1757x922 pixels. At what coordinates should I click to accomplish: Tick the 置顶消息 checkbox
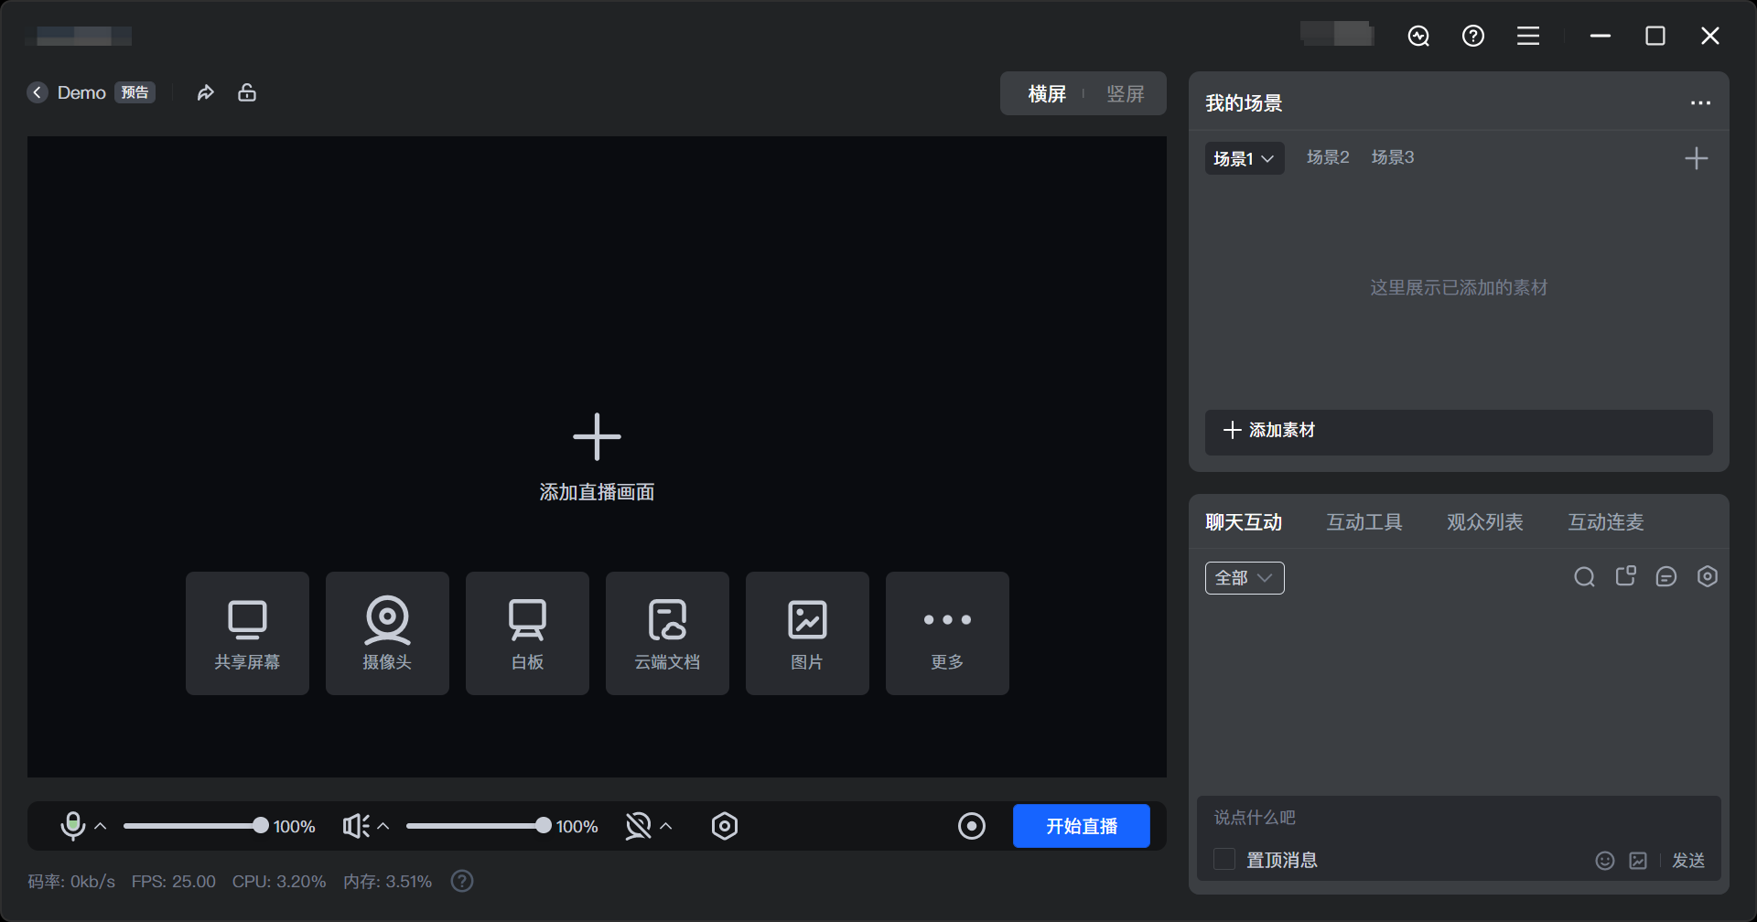point(1224,859)
